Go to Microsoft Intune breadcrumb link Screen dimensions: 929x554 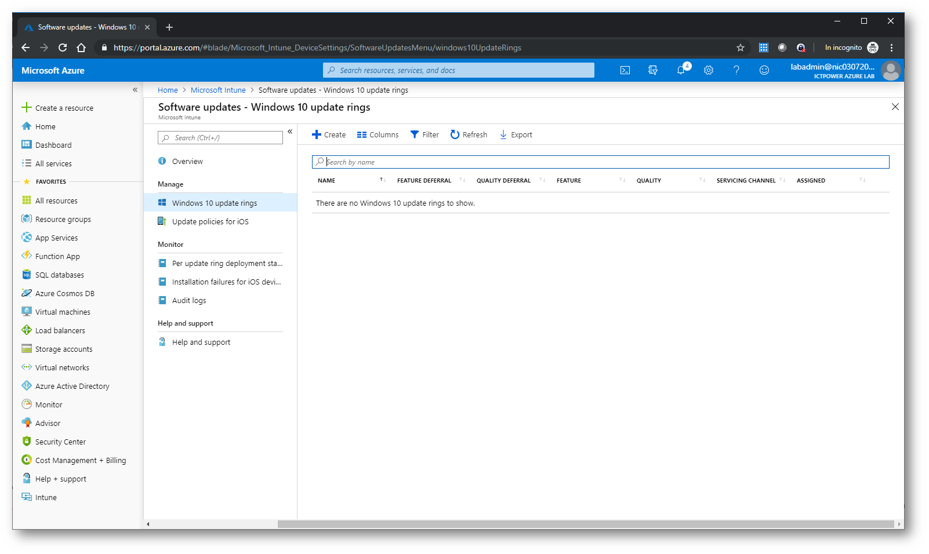coord(218,90)
